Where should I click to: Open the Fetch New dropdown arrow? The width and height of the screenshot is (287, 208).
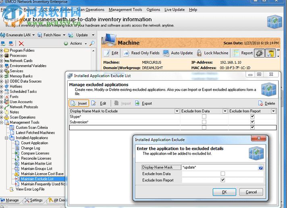click(x=64, y=35)
